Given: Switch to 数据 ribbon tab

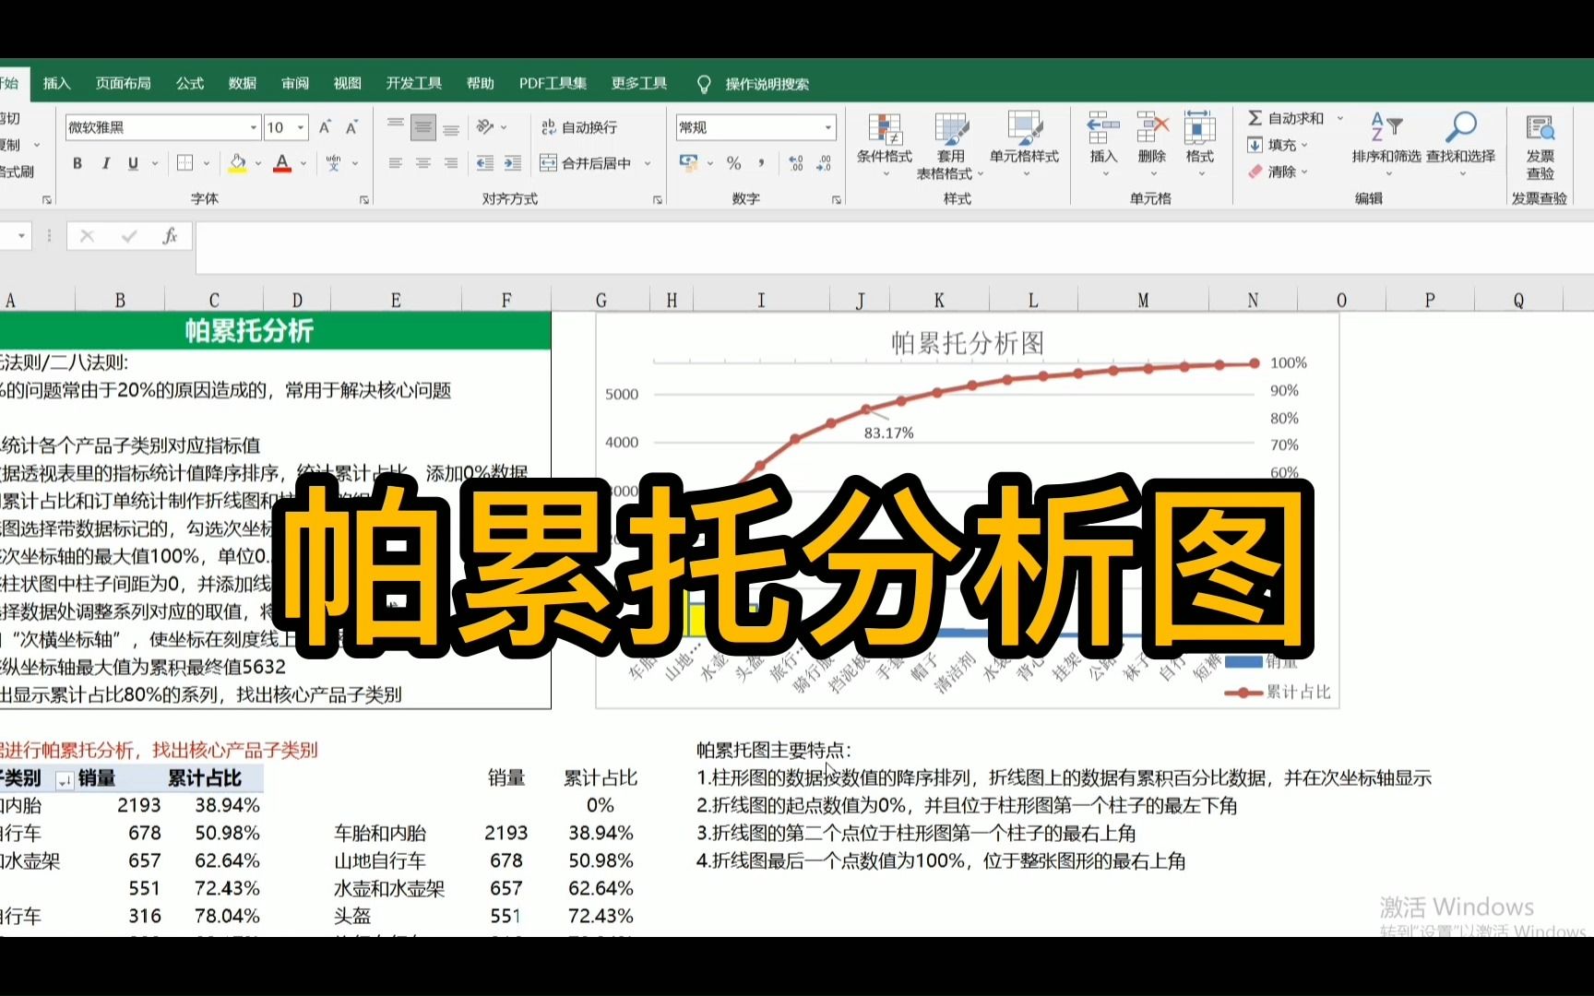Looking at the screenshot, I should [243, 83].
